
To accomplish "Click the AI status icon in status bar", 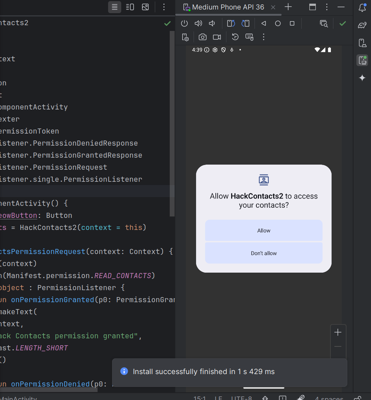I will [x=301, y=398].
